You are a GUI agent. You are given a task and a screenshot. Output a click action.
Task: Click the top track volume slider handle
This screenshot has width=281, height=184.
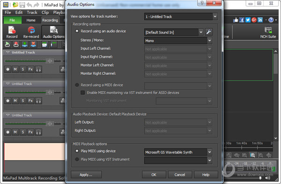50,61
